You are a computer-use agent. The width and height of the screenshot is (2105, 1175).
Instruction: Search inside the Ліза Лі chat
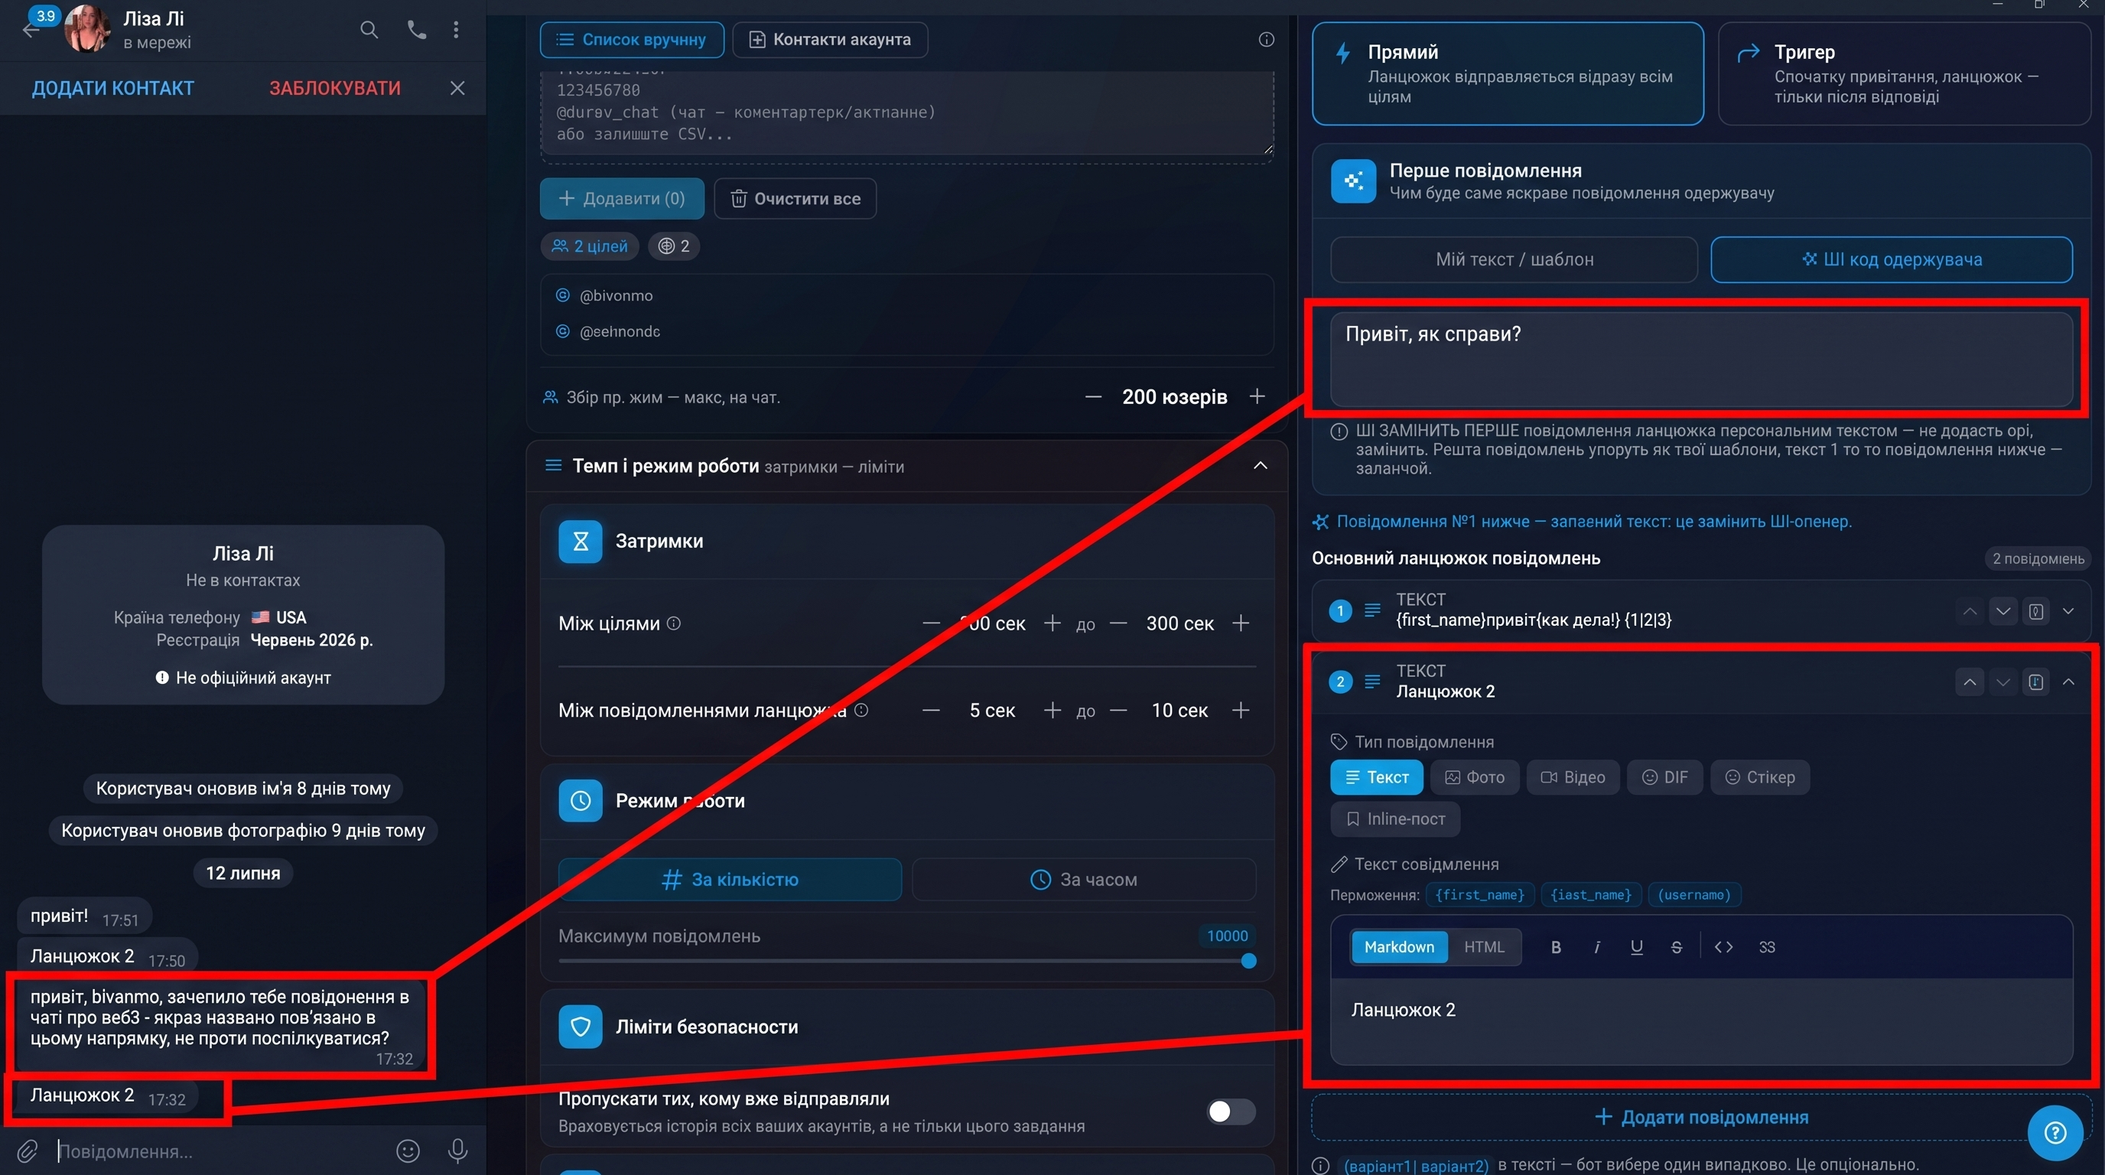tap(369, 31)
